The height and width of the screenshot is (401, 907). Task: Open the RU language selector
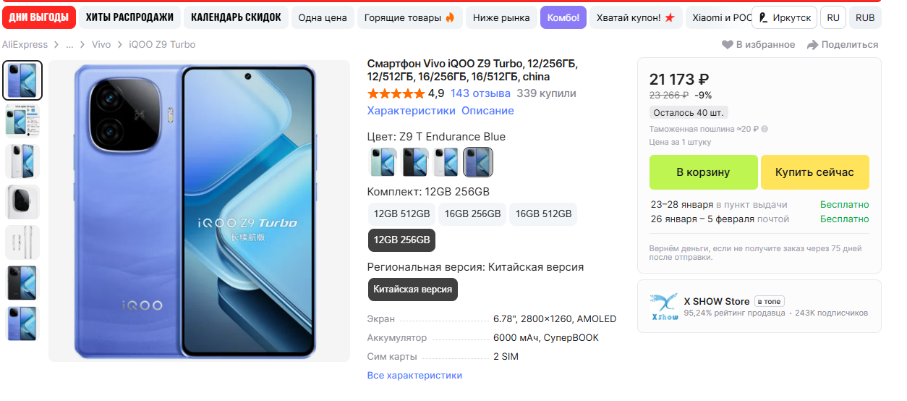pyautogui.click(x=833, y=17)
